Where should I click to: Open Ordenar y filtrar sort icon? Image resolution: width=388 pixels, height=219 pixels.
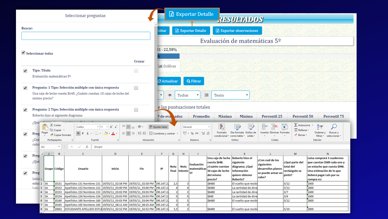click(320, 127)
